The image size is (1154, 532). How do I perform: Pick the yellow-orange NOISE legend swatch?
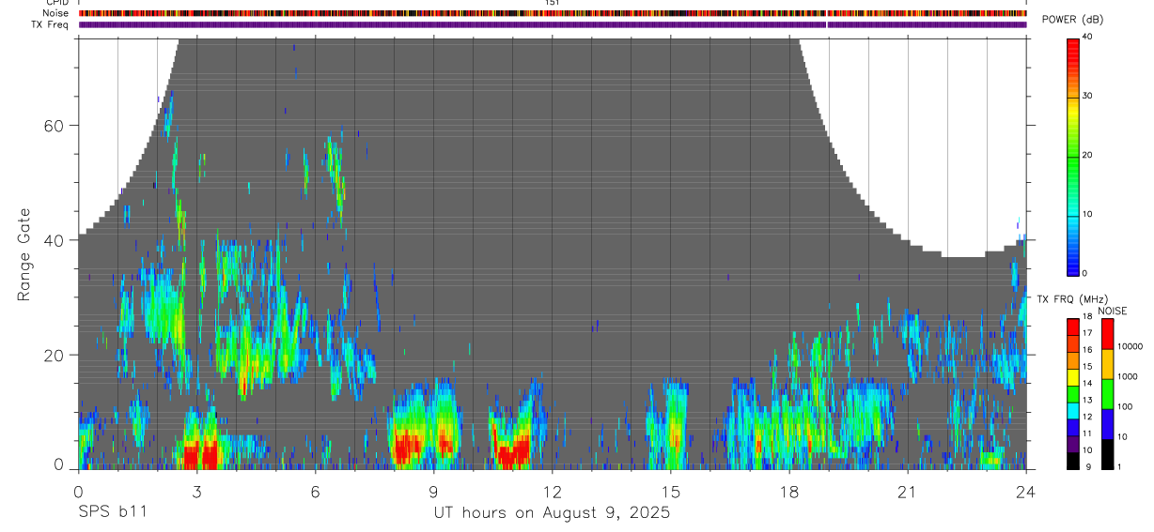[x=1107, y=364]
